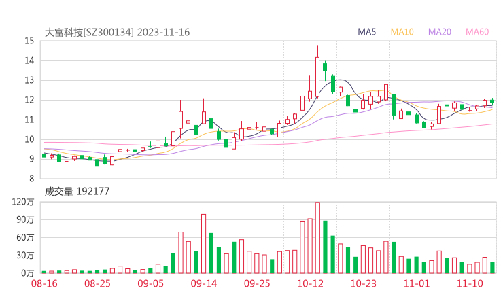The width and height of the screenshot is (503, 299).
Task: Click the 30万 volume axis label
Action: coord(25,256)
